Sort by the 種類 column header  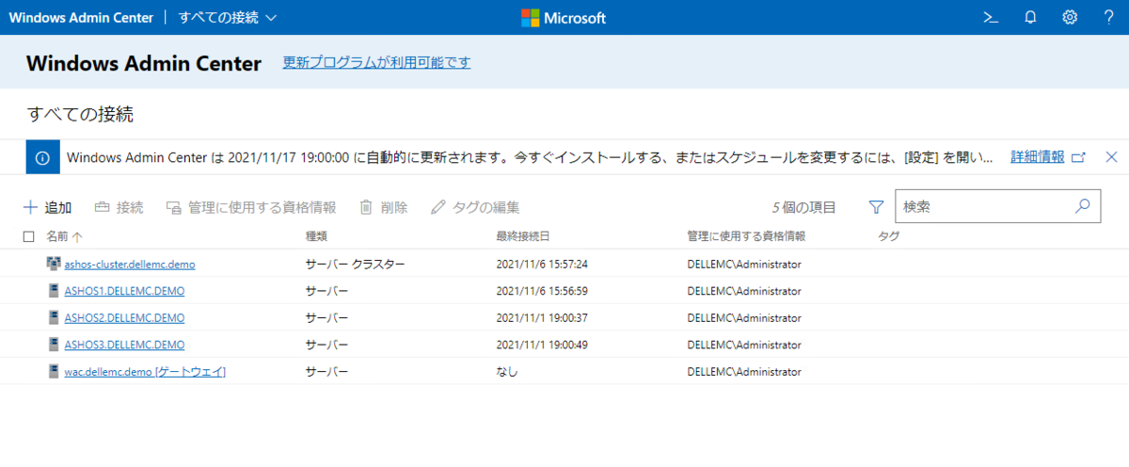pos(316,236)
